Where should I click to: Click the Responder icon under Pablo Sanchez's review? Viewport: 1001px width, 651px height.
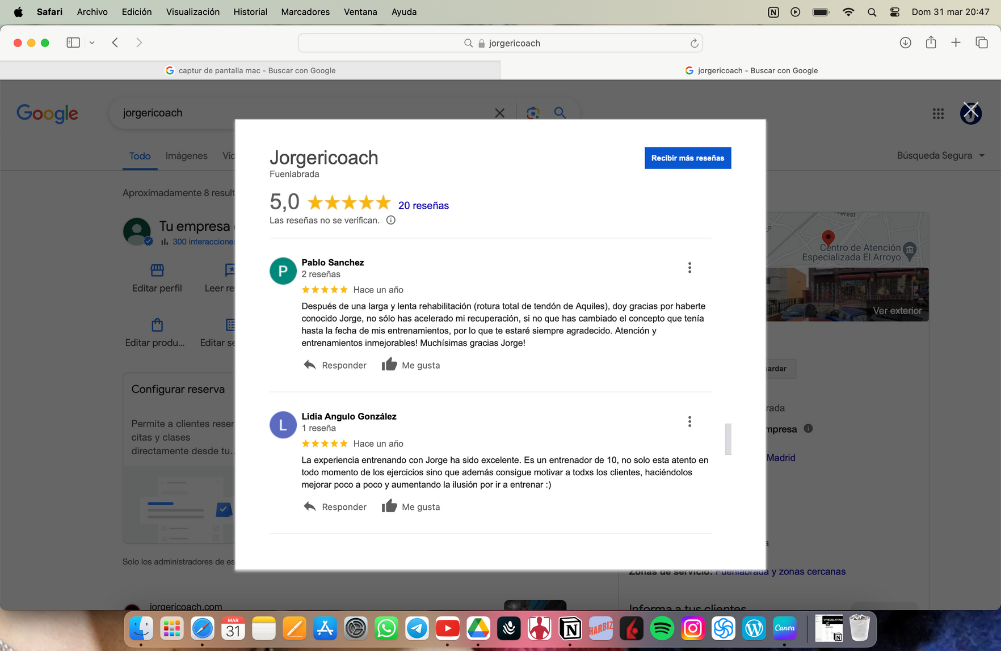pyautogui.click(x=310, y=365)
